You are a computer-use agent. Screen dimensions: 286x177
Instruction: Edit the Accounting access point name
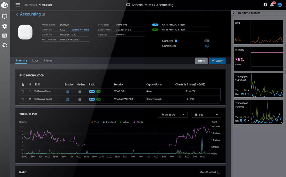click(43, 14)
